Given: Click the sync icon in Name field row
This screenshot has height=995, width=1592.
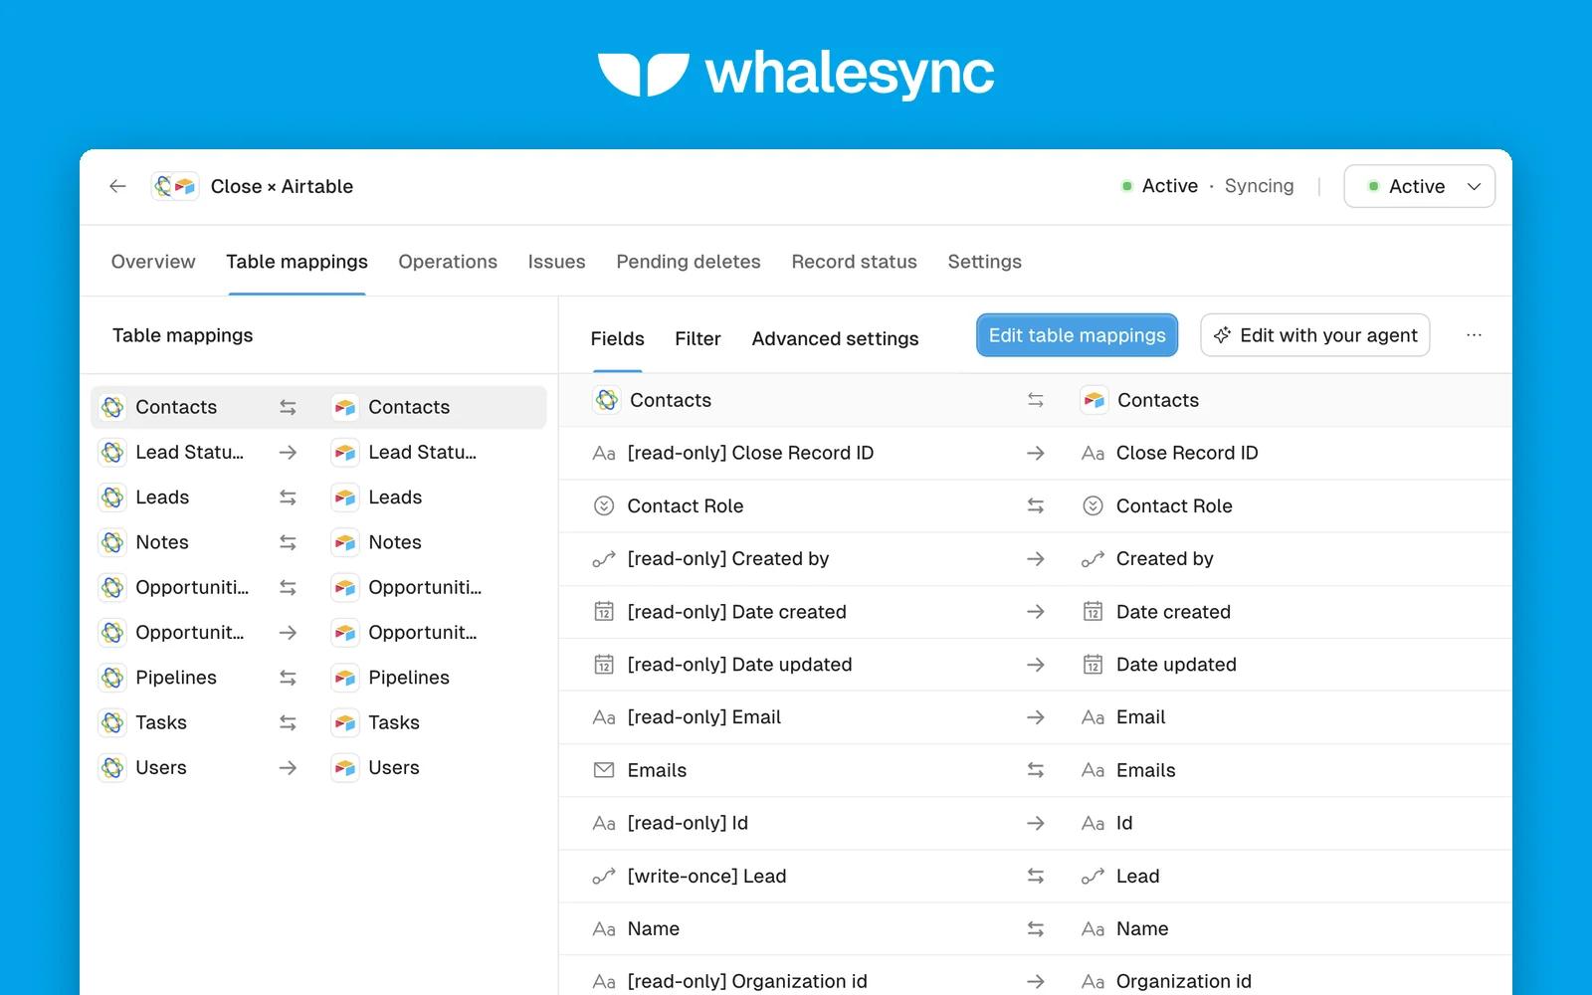Looking at the screenshot, I should pyautogui.click(x=1035, y=928).
